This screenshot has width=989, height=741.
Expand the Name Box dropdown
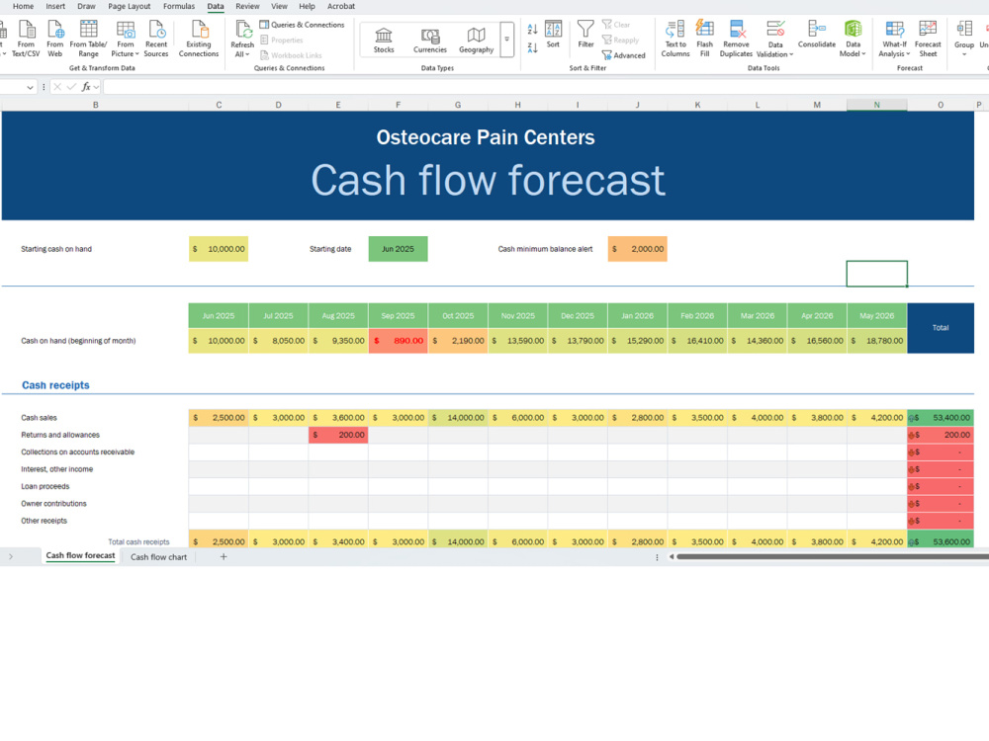coord(30,87)
